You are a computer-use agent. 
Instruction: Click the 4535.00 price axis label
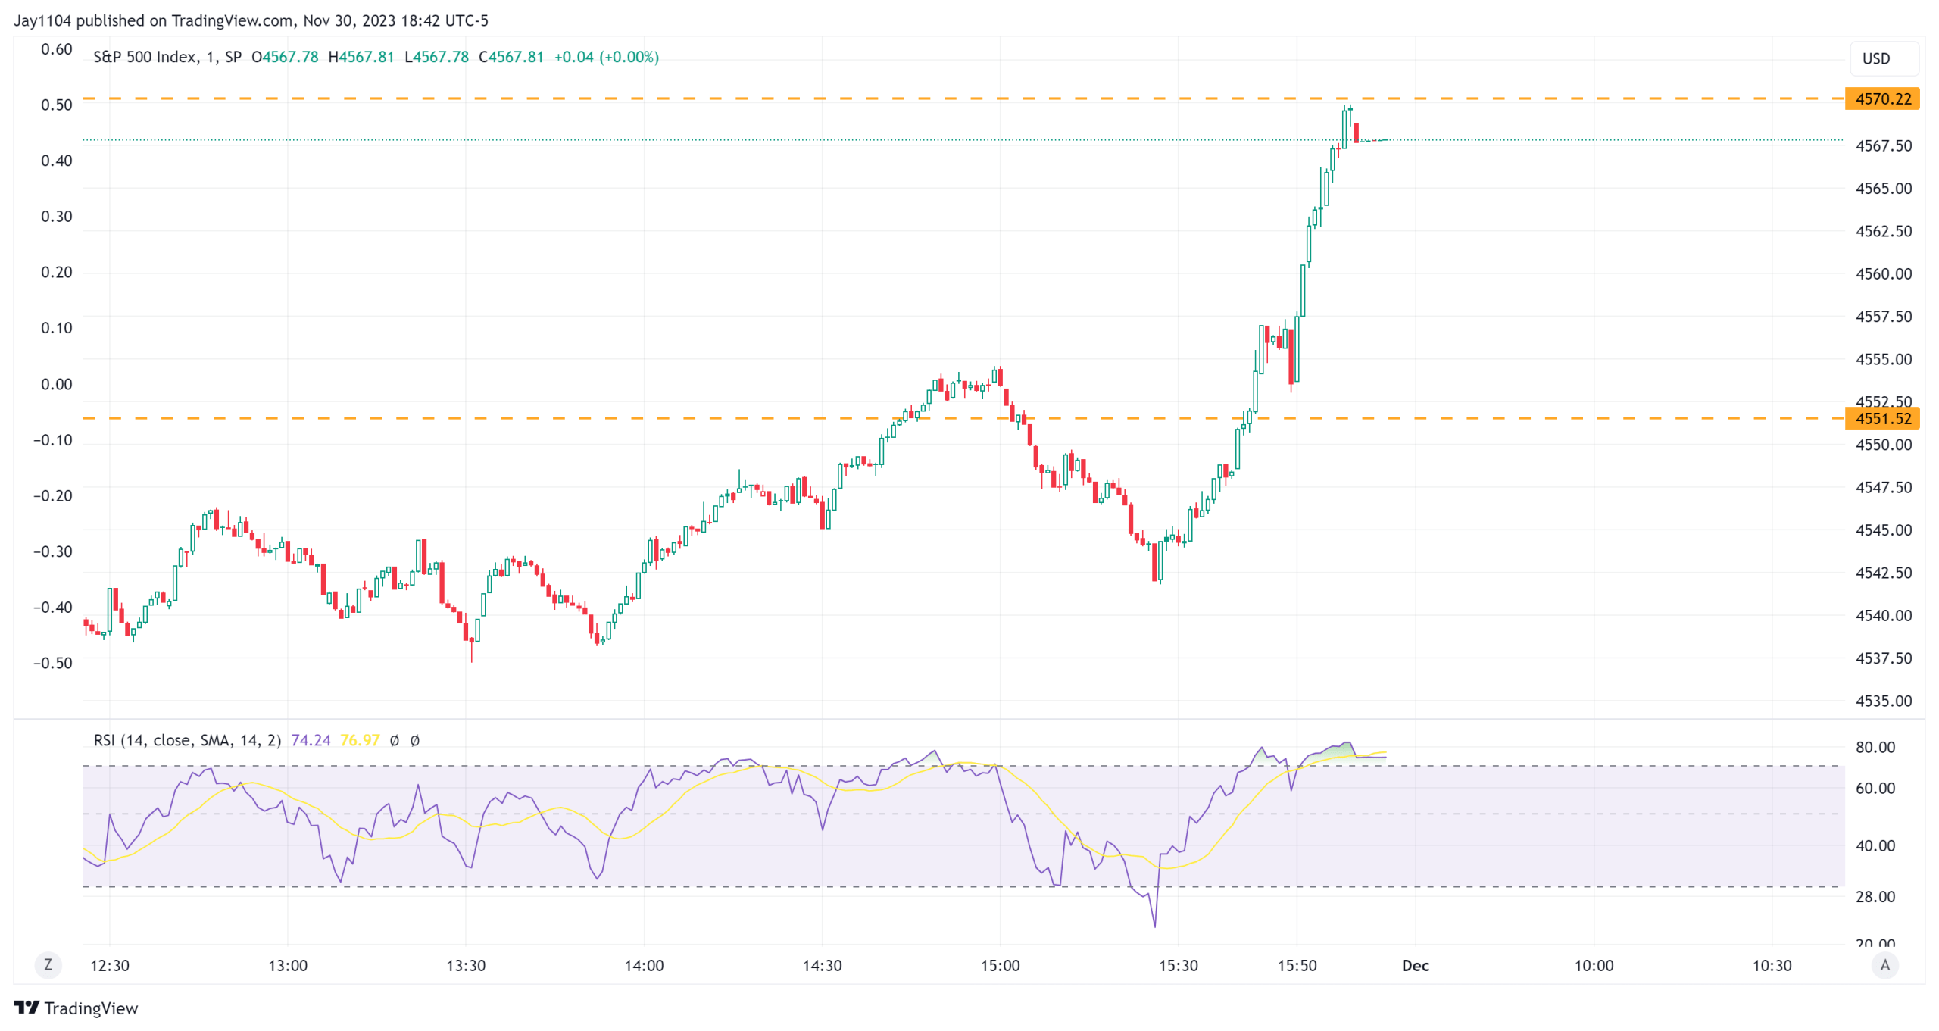[x=1884, y=701]
